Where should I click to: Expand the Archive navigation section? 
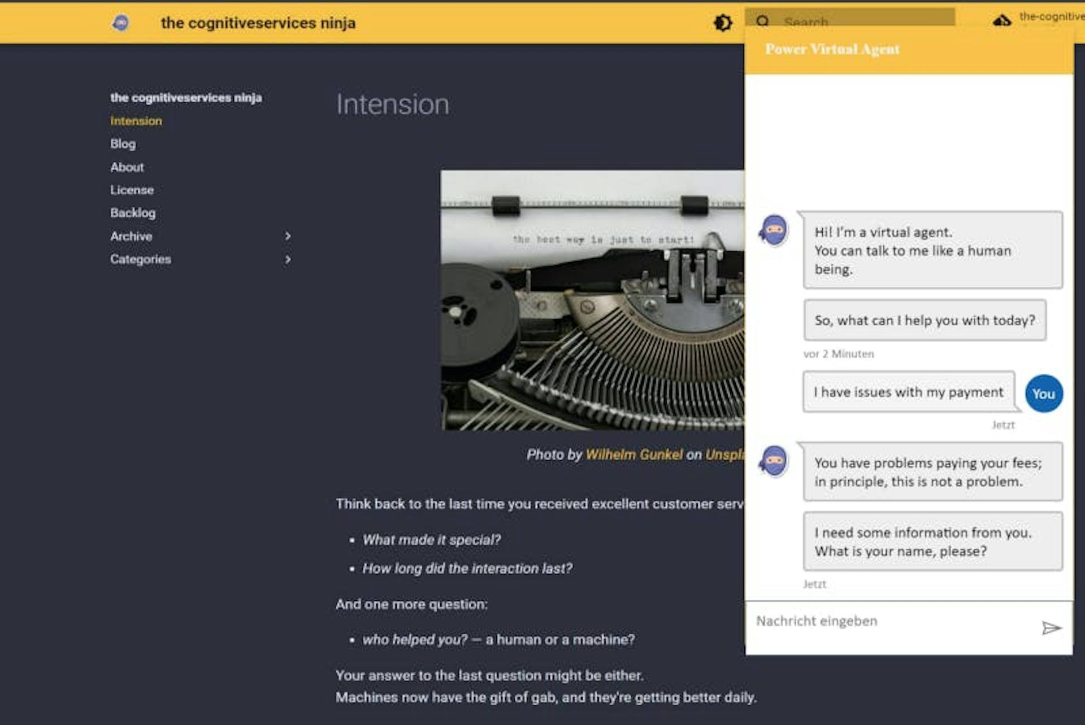[288, 236]
